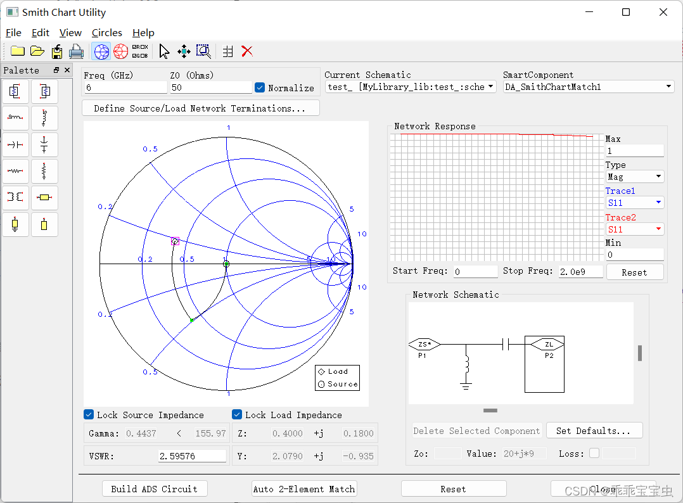The image size is (683, 503).
Task: Pick the series inductor palette component
Action: coord(15,118)
